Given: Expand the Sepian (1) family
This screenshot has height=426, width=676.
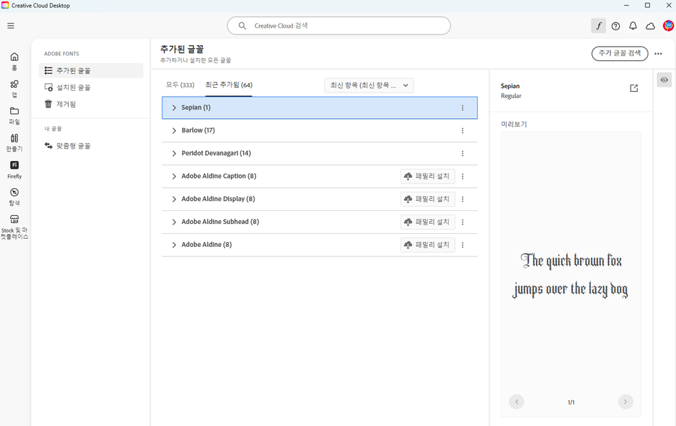Looking at the screenshot, I should tap(174, 108).
